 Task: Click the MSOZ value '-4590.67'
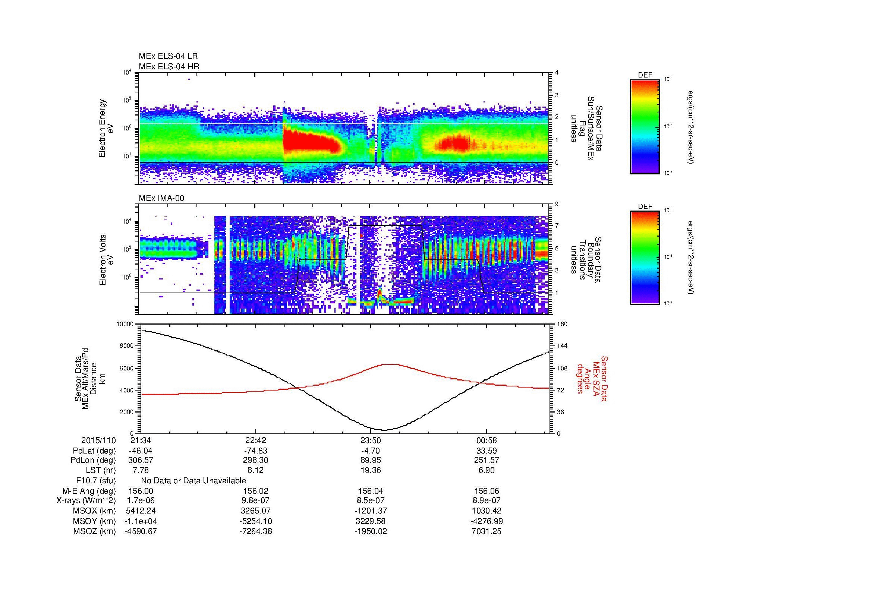click(141, 531)
